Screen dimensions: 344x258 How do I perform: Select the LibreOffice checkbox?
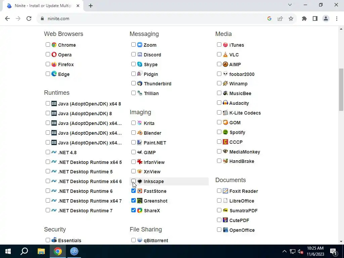point(219,201)
